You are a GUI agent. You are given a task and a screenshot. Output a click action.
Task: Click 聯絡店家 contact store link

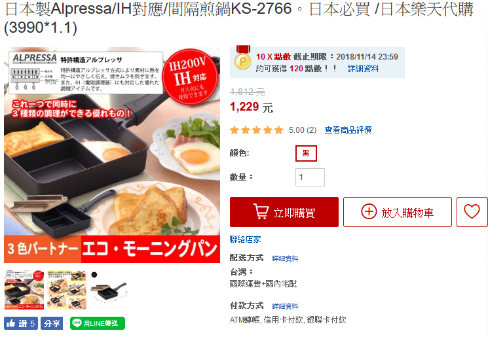pos(245,239)
